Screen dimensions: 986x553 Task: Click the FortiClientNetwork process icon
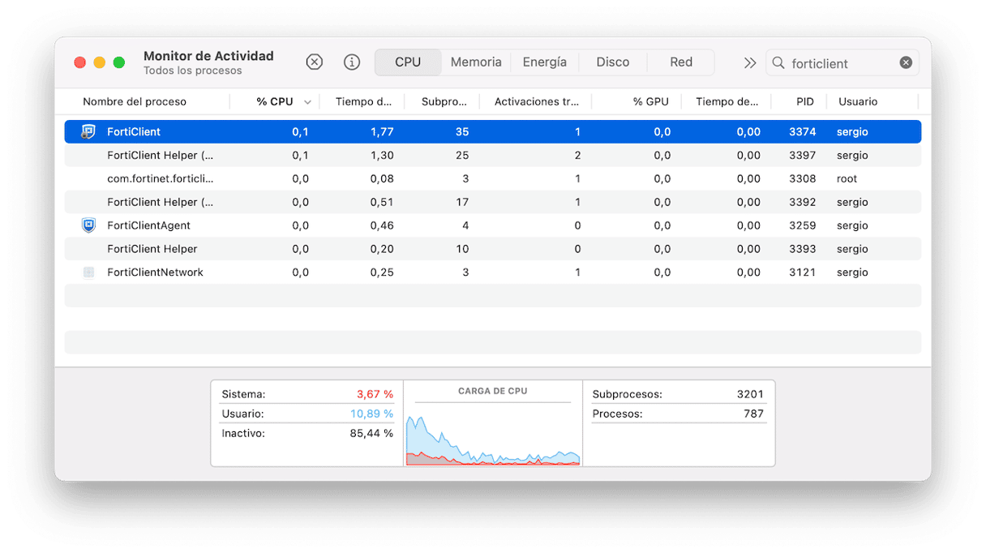click(89, 272)
